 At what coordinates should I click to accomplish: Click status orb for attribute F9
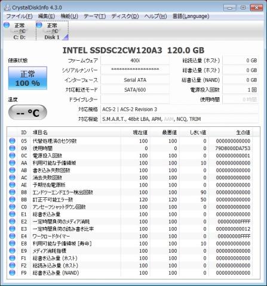[12, 273]
